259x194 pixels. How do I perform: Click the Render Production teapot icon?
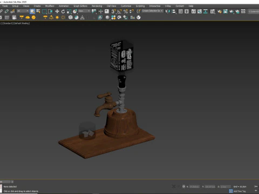click(231, 11)
